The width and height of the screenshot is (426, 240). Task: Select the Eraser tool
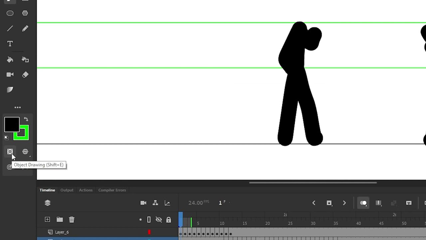tap(25, 75)
